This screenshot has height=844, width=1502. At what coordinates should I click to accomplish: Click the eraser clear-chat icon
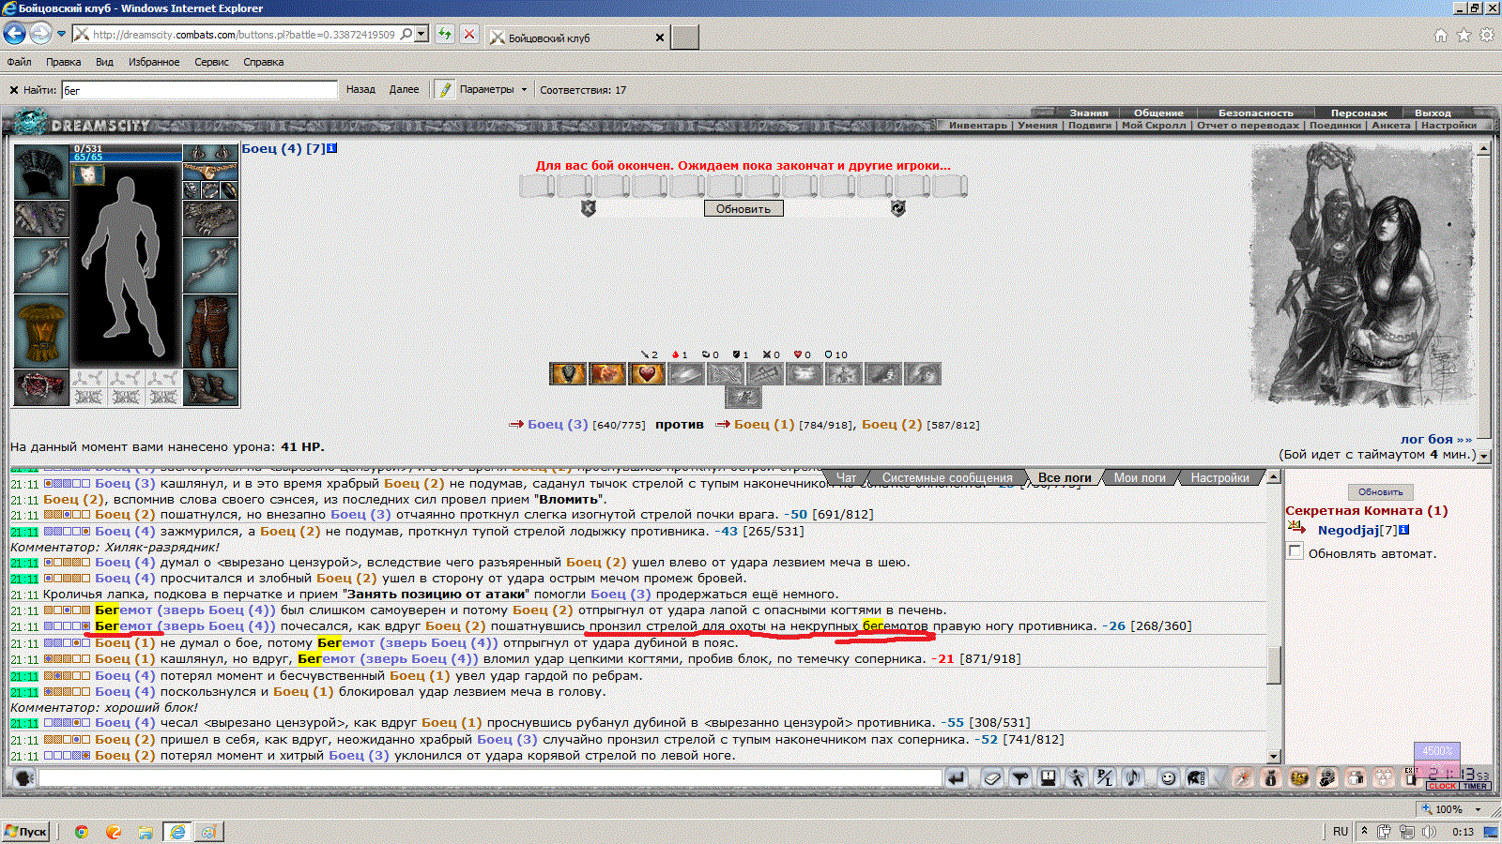pyautogui.click(x=992, y=777)
